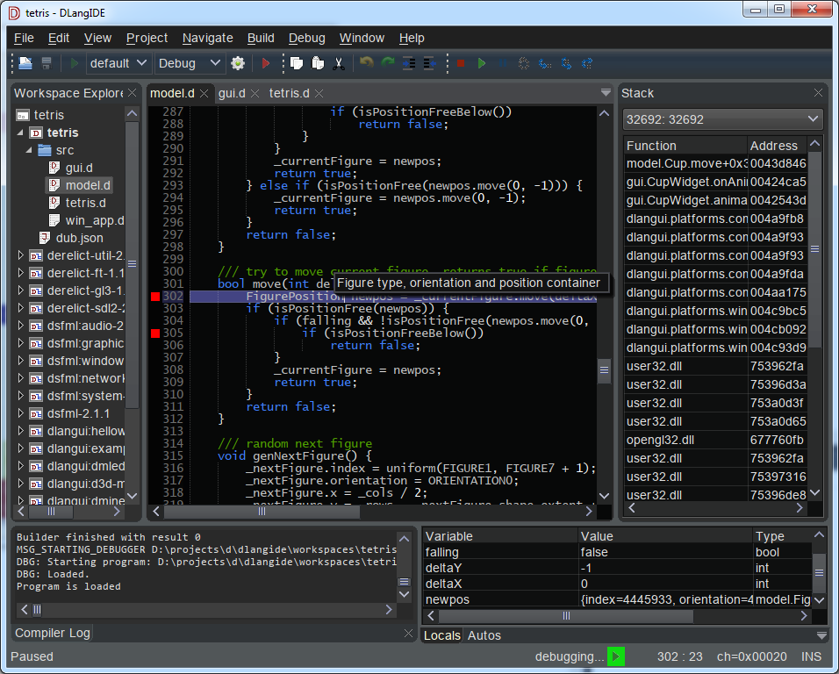Open gui.d in Workspace Explorer

coord(79,168)
